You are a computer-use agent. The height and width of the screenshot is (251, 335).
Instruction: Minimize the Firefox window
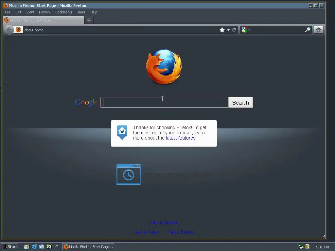point(310,6)
